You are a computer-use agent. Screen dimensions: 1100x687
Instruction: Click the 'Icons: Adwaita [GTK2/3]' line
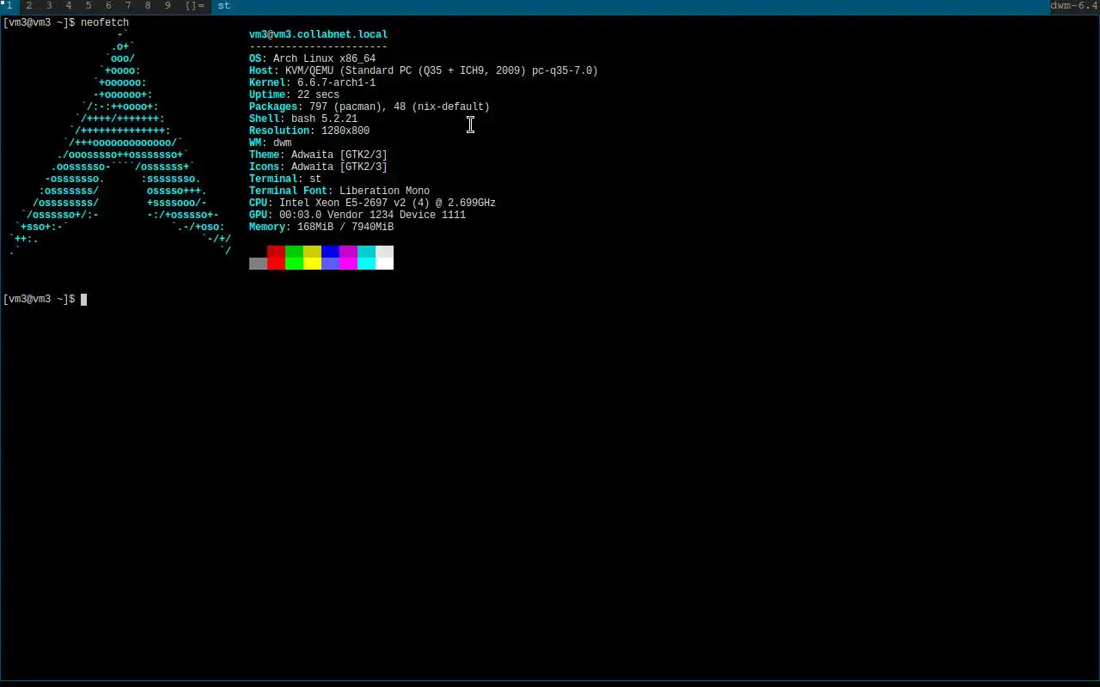(318, 167)
